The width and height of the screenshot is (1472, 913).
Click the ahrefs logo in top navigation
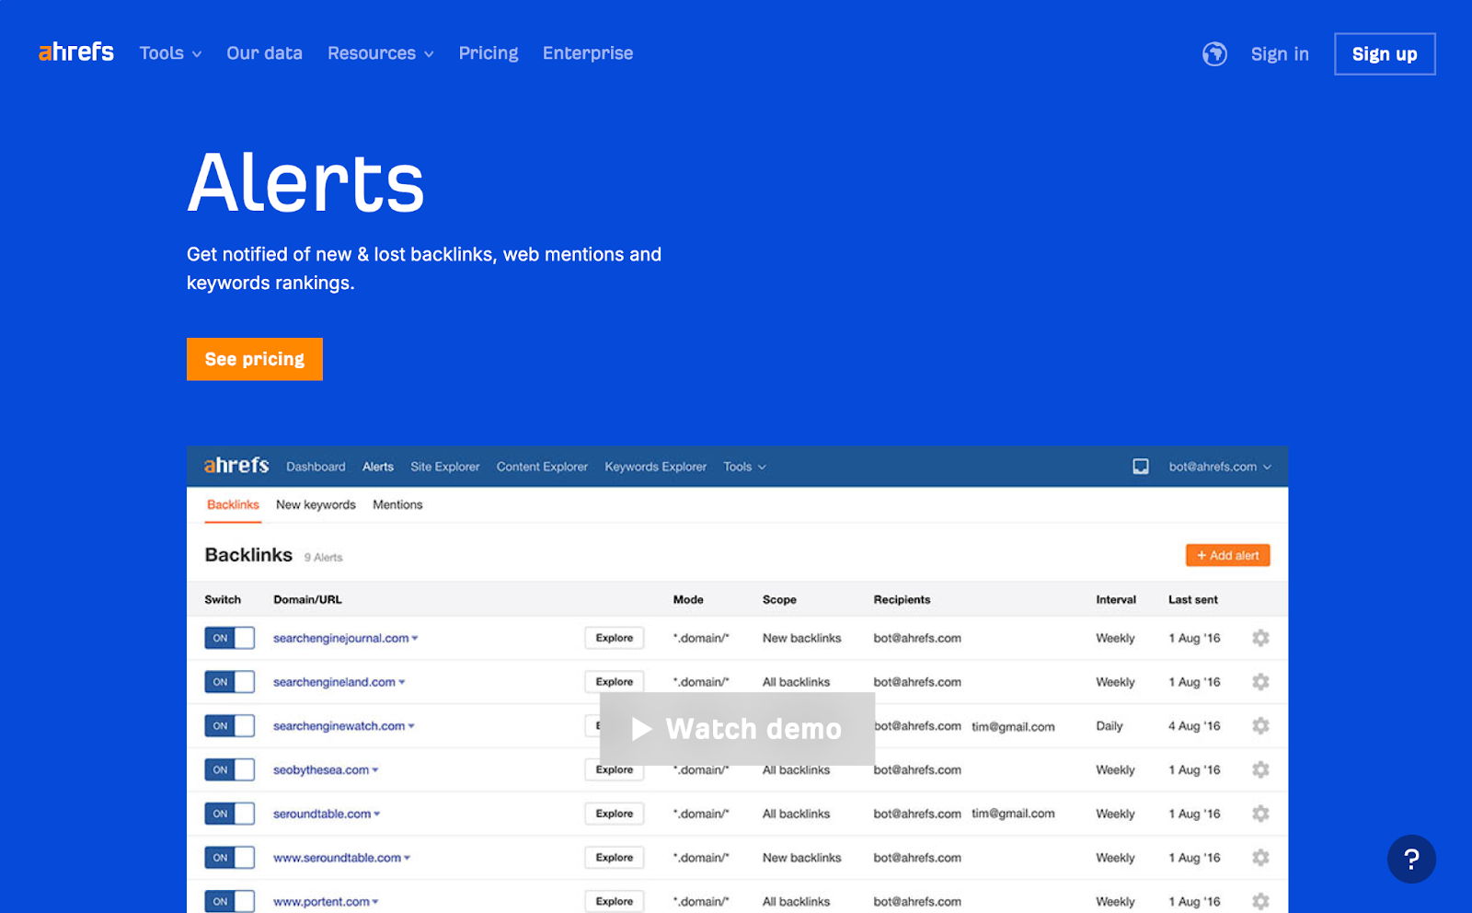tap(76, 52)
